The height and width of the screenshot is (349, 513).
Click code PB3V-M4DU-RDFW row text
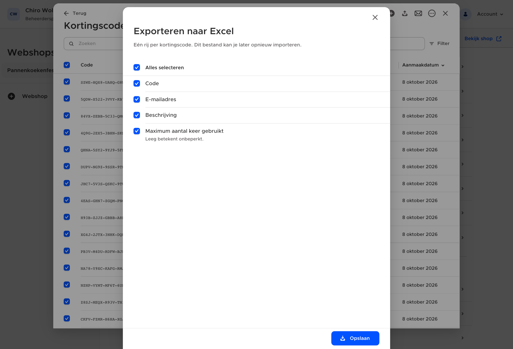coord(102,252)
